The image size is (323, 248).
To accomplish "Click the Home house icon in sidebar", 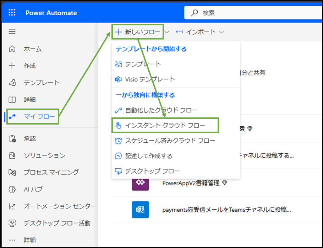I will [x=12, y=49].
